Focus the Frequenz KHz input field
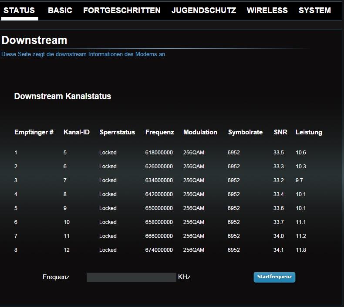The image size is (344, 307). [x=132, y=277]
